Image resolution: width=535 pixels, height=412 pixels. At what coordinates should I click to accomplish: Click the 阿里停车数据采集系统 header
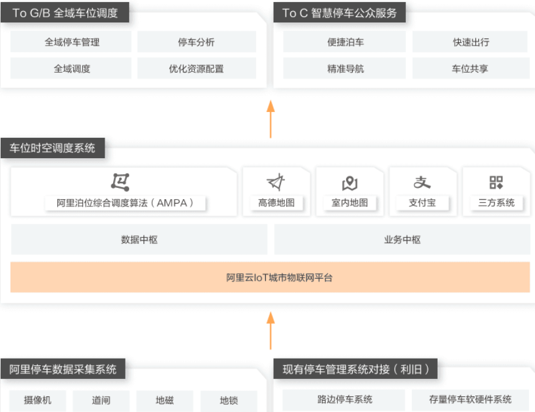pyautogui.click(x=63, y=369)
